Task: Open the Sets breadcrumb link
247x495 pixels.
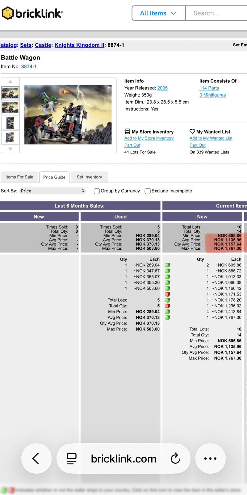Action: tap(26, 45)
